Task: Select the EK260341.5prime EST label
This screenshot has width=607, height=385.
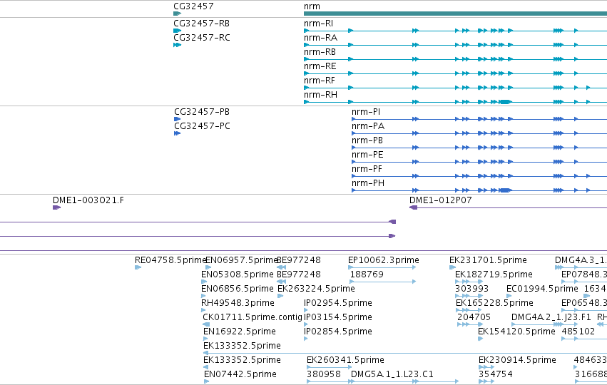Action: coord(345,360)
